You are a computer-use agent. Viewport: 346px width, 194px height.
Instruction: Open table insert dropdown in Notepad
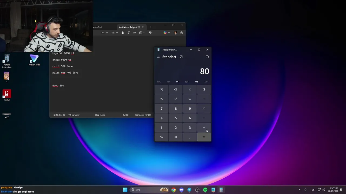click(x=142, y=33)
